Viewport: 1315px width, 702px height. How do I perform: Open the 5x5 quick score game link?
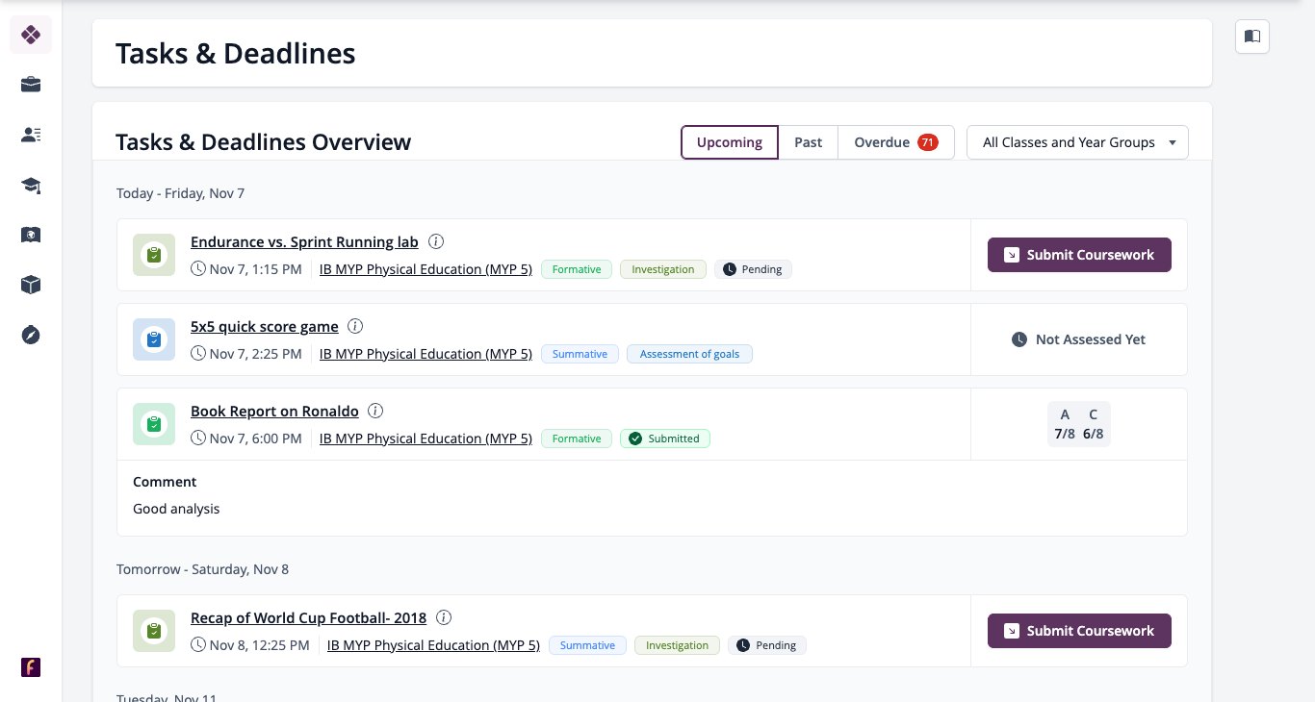(265, 326)
